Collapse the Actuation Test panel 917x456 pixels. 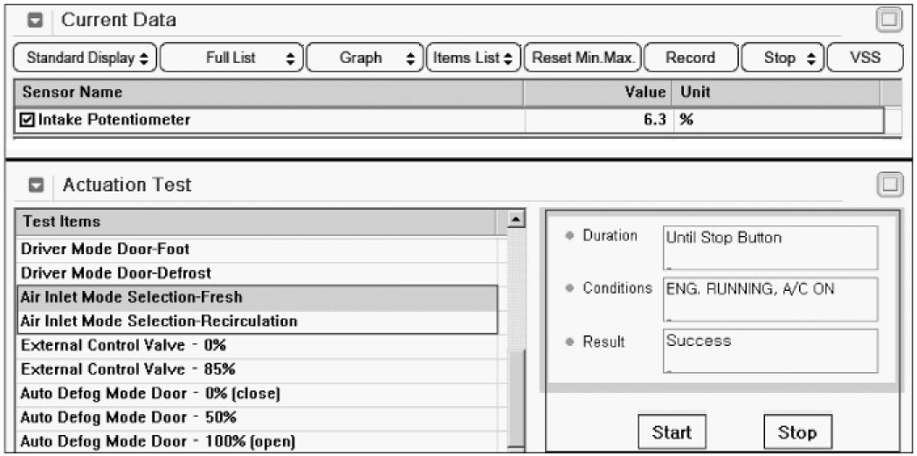[x=38, y=185]
